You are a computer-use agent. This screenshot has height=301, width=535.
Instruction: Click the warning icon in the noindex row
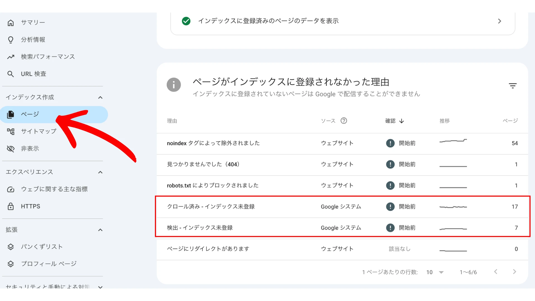[x=390, y=143]
